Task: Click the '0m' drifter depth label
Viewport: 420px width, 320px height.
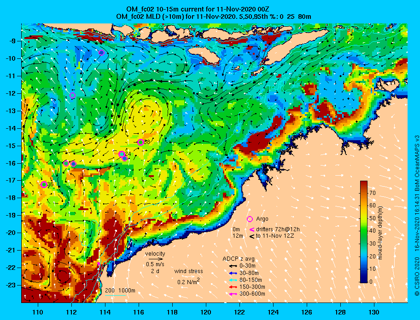Action: click(x=236, y=229)
